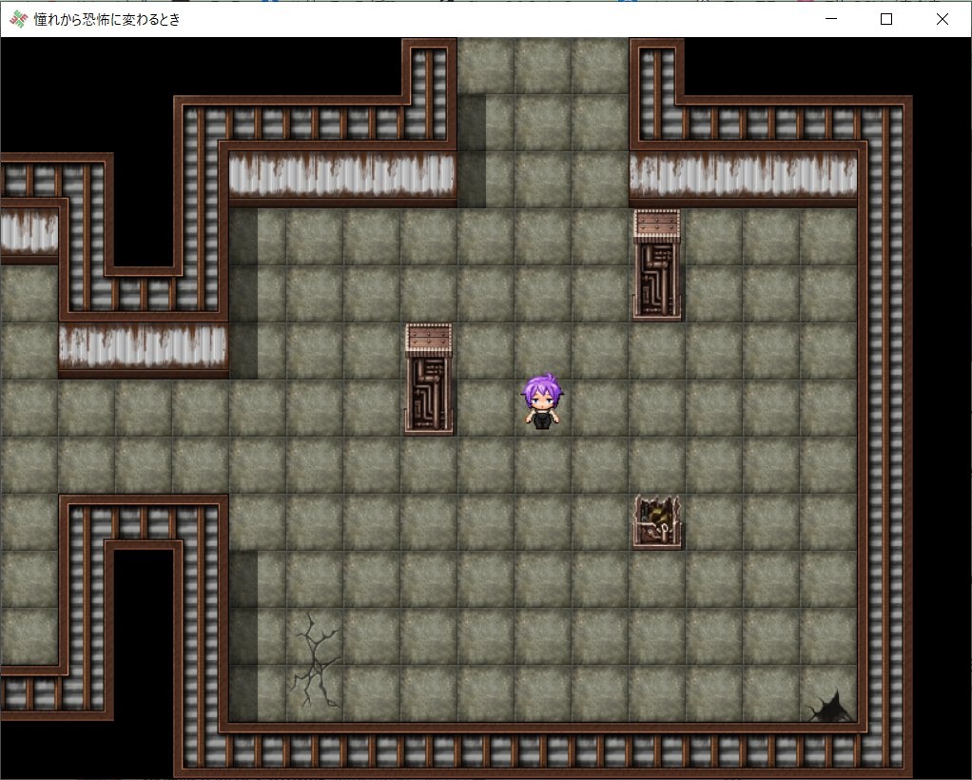Click the window title 憧れから恐怖に変わるとき

pos(107,20)
